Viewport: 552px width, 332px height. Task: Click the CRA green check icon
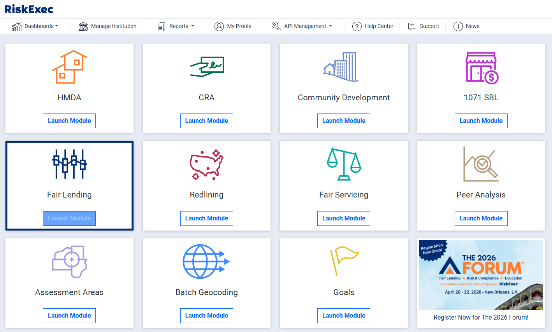click(x=207, y=67)
